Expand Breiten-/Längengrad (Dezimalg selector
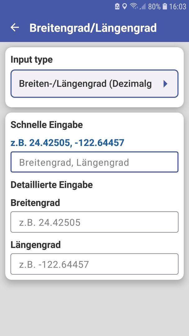This screenshot has width=189, height=336. [x=94, y=84]
